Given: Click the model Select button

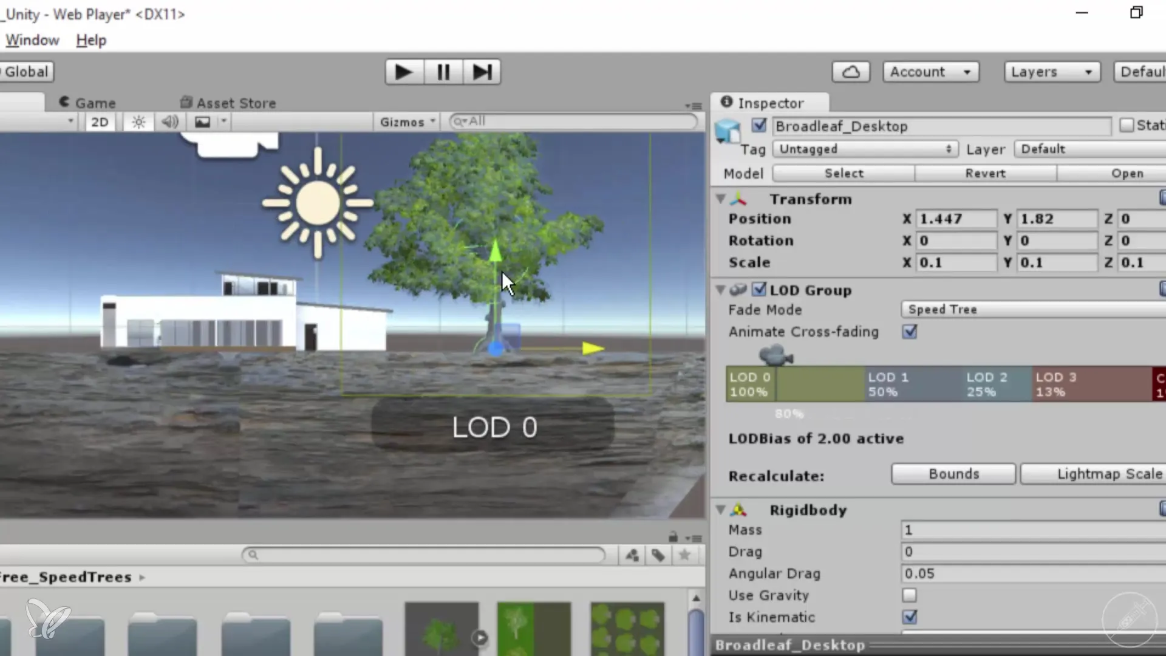Looking at the screenshot, I should coord(844,173).
